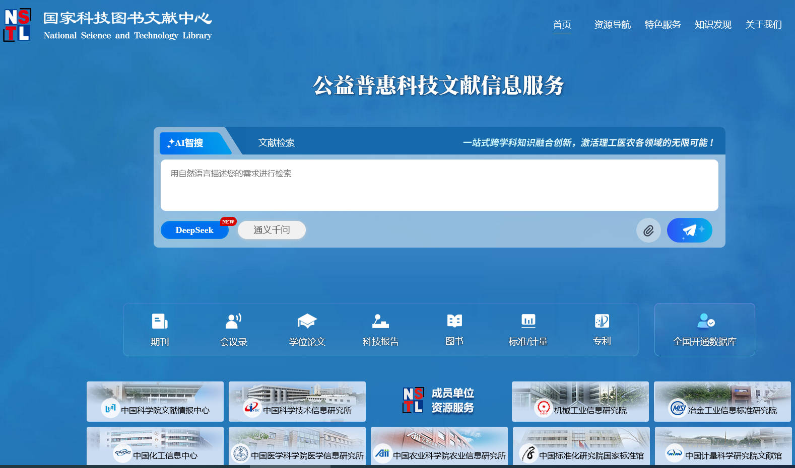795x468 pixels.
Task: Click the NEW badge on DeepSeek
Action: tap(228, 221)
